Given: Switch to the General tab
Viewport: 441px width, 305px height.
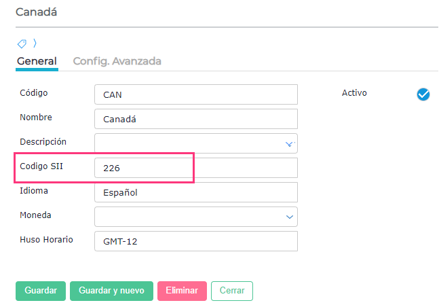Looking at the screenshot, I should [37, 61].
